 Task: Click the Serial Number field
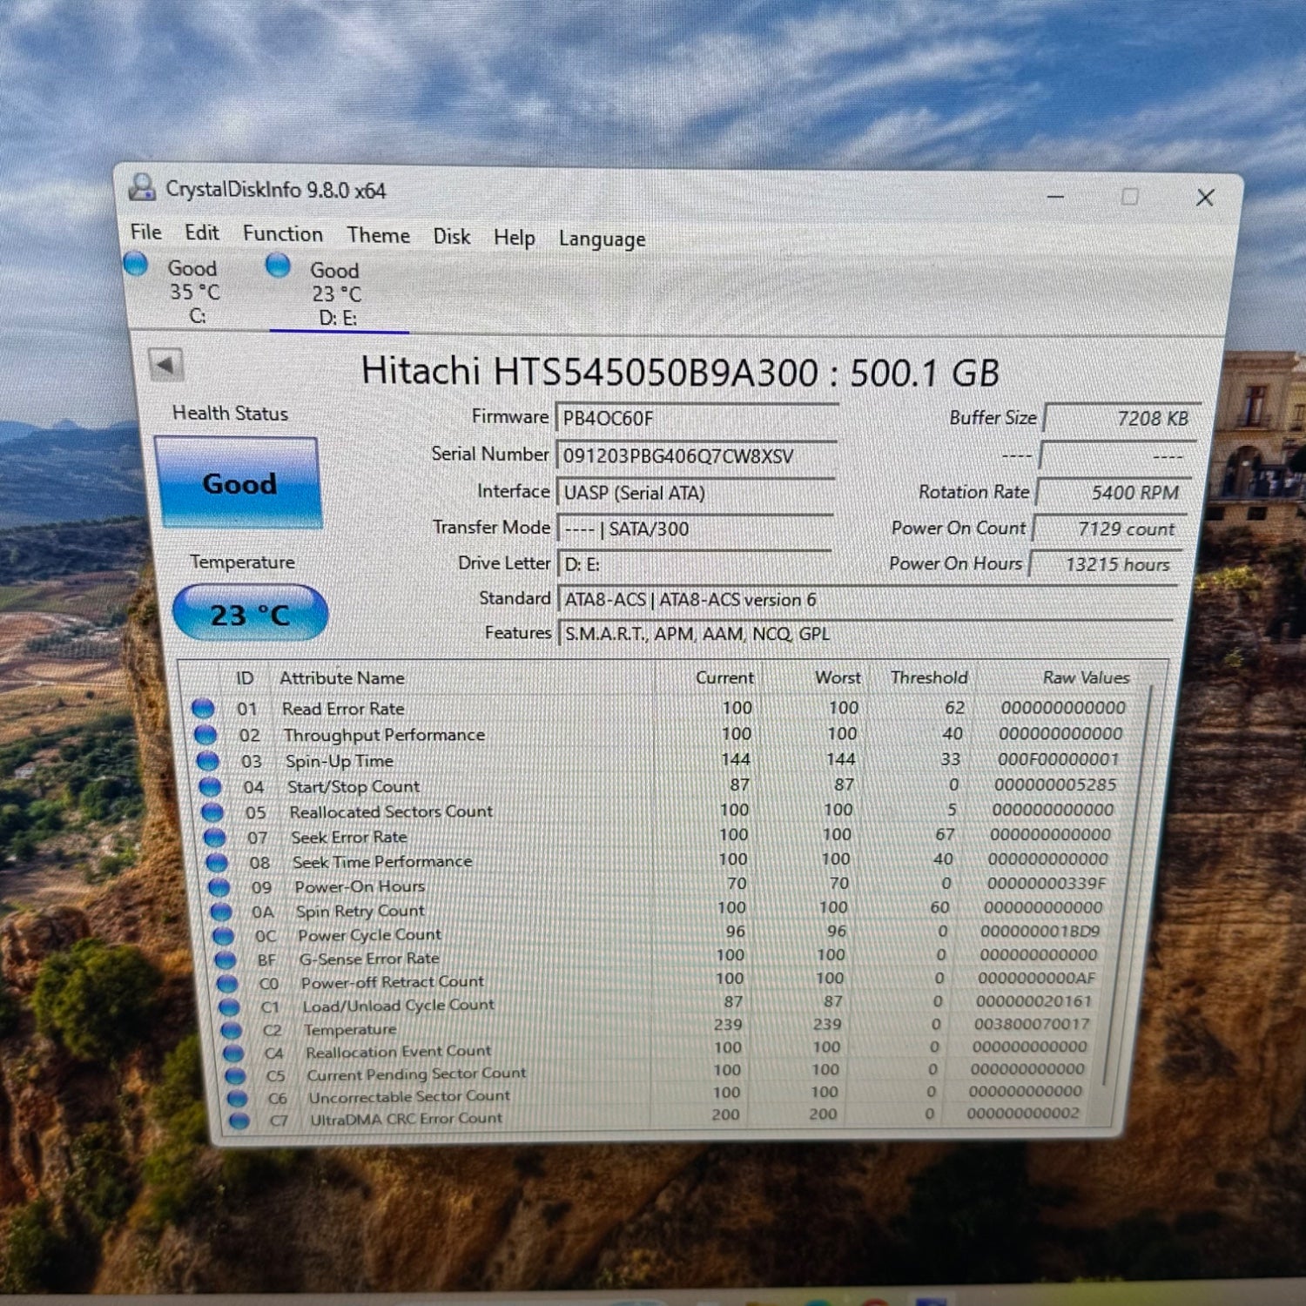click(697, 455)
